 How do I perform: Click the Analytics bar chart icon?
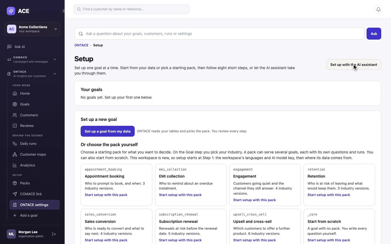15,165
